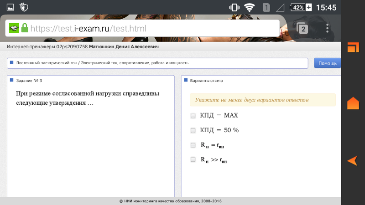
Task: Tap the image notification icon in status bar
Action: click(10, 7)
